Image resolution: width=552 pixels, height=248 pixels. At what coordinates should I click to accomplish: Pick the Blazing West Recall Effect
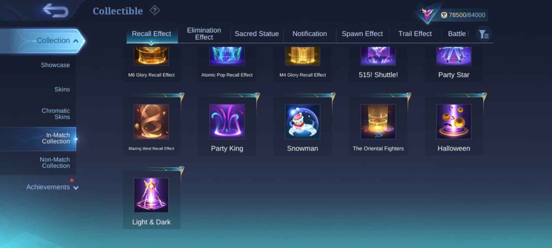(151, 126)
